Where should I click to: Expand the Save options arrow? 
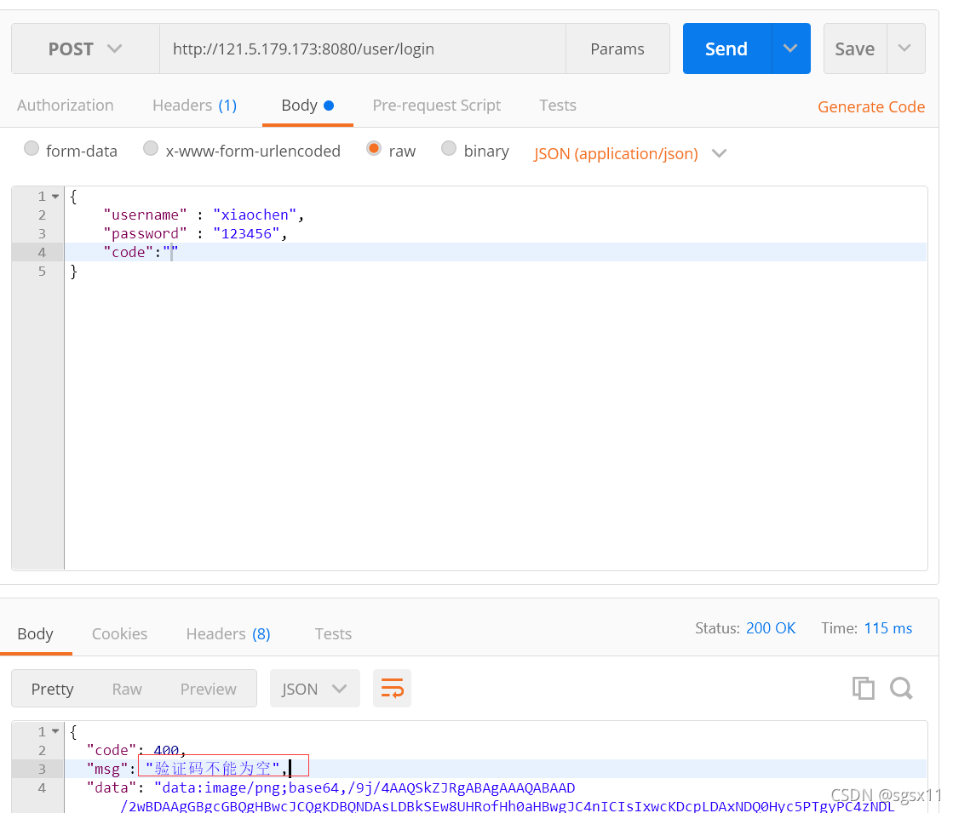coord(905,49)
